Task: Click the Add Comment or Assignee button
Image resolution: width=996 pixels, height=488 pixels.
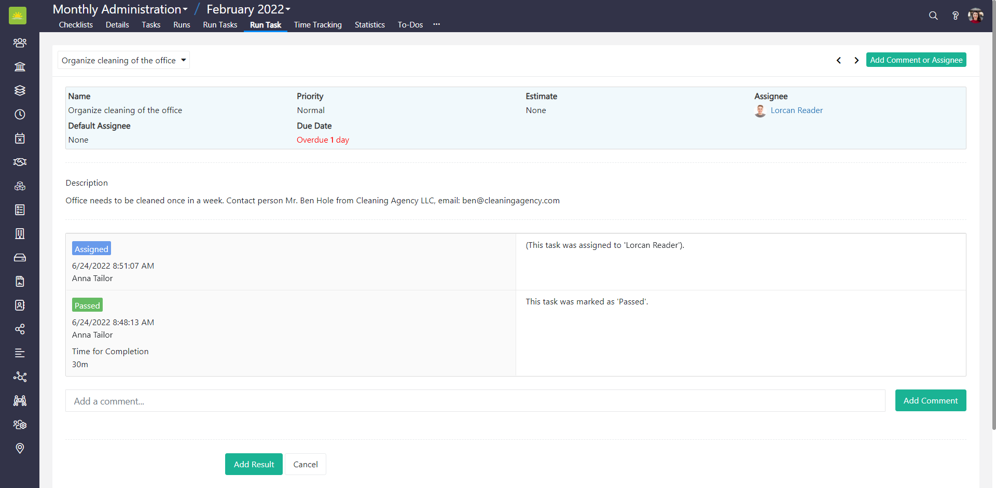Action: (916, 60)
